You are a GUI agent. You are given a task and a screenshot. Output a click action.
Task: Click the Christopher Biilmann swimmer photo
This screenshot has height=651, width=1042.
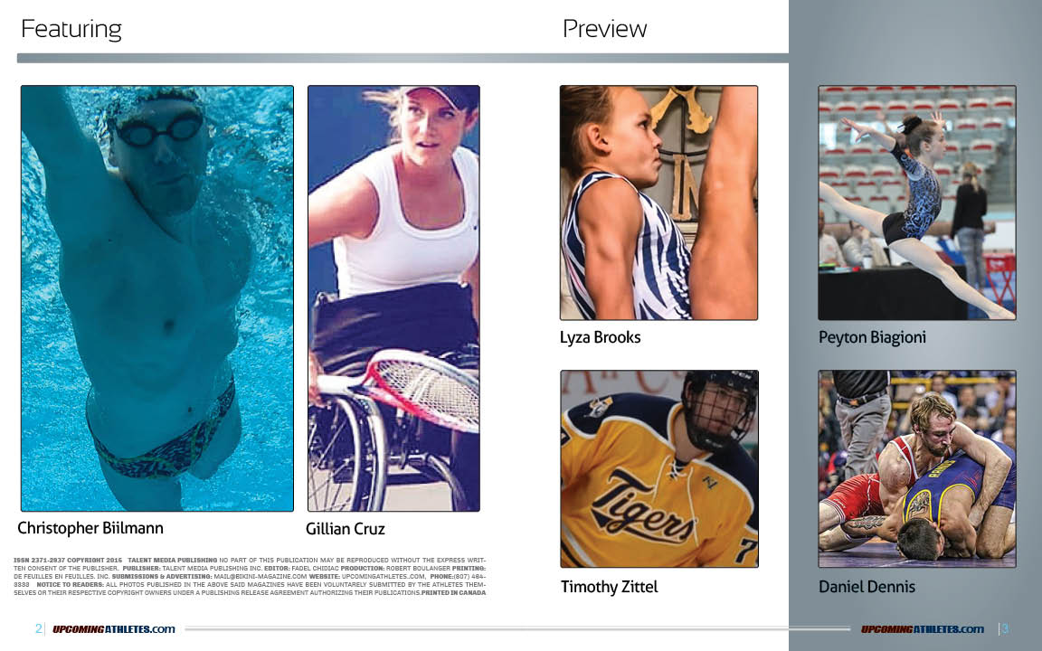point(156,298)
